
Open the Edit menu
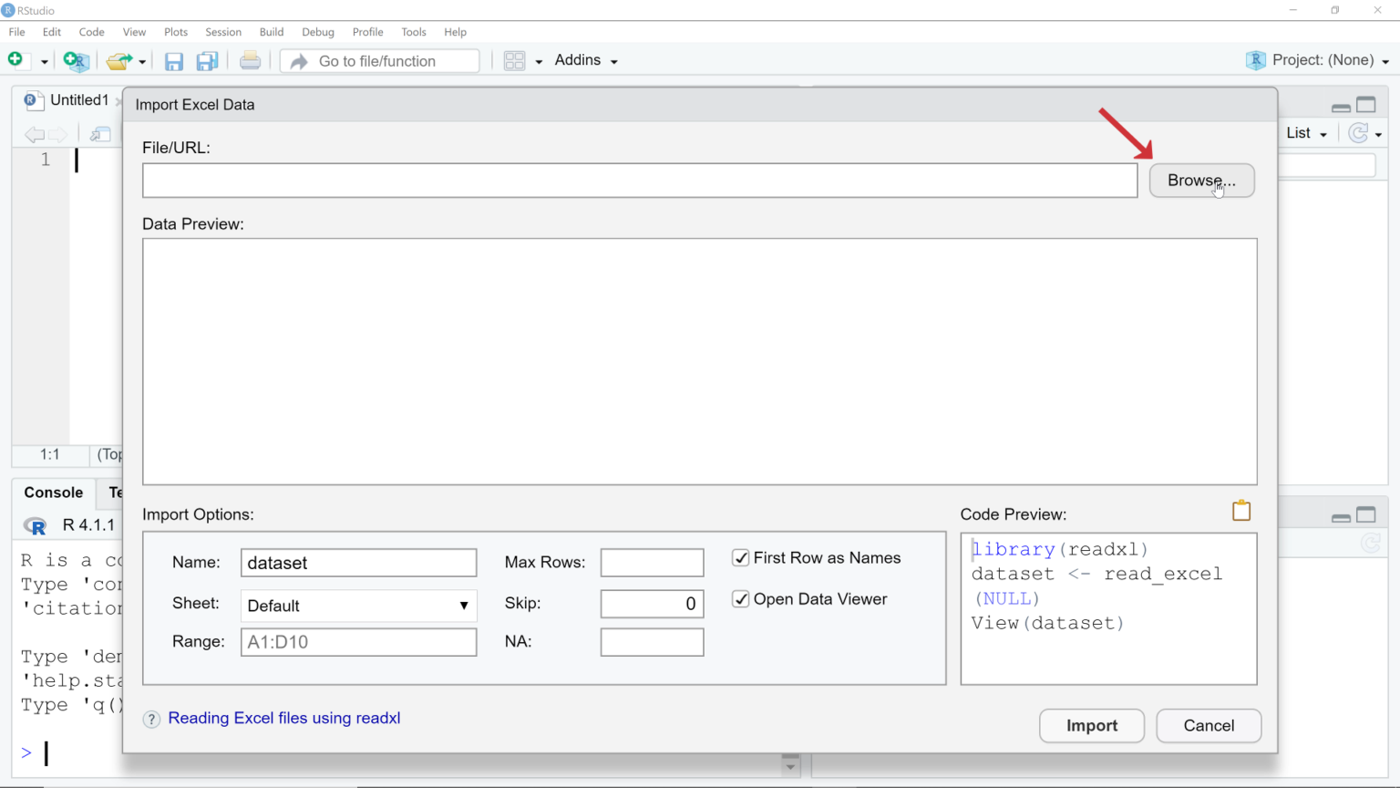click(52, 32)
